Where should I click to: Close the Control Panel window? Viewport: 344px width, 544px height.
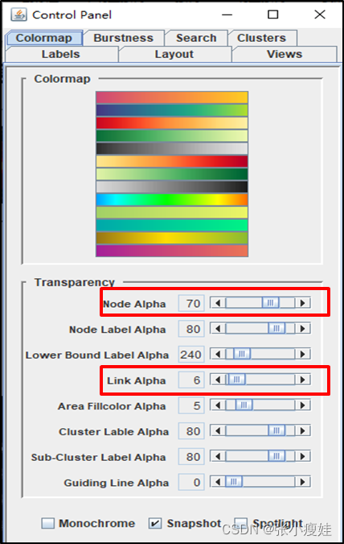click(x=320, y=15)
